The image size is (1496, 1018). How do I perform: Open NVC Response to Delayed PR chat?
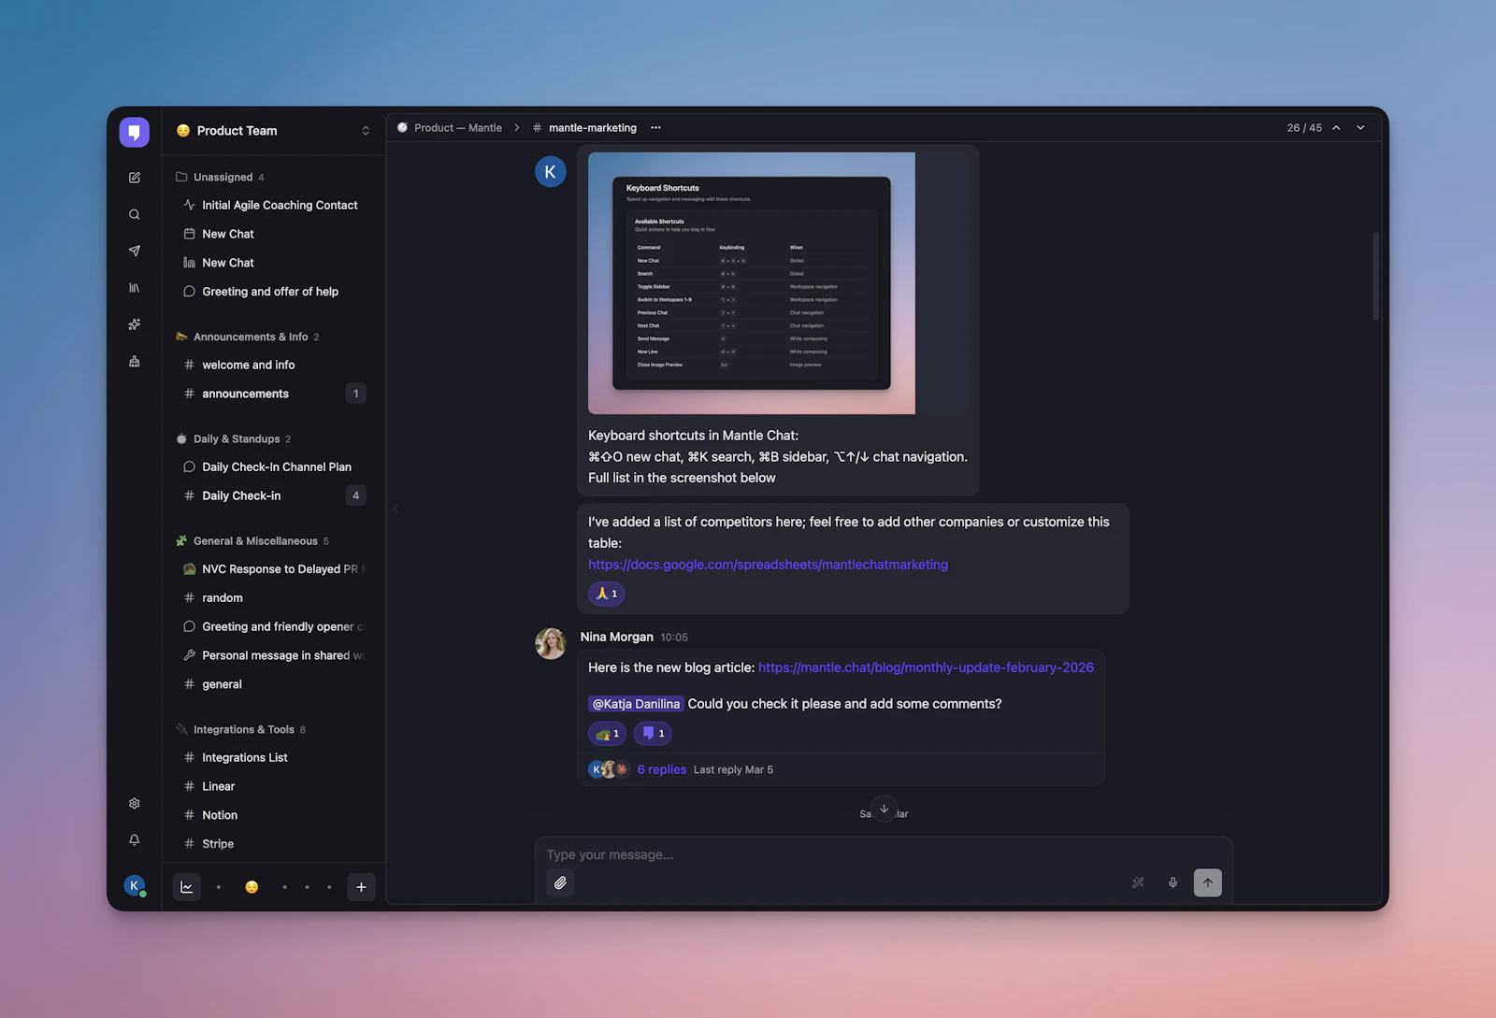point(273,568)
